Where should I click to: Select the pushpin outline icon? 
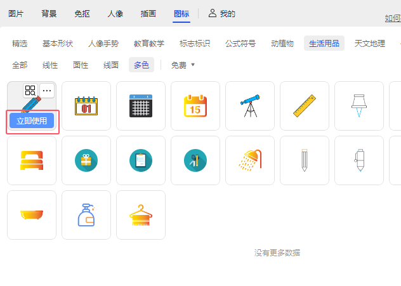tap(358, 106)
